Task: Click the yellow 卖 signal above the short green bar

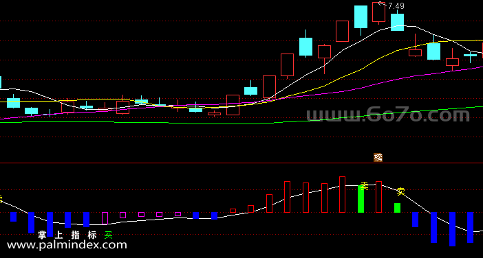Action: (x=400, y=191)
